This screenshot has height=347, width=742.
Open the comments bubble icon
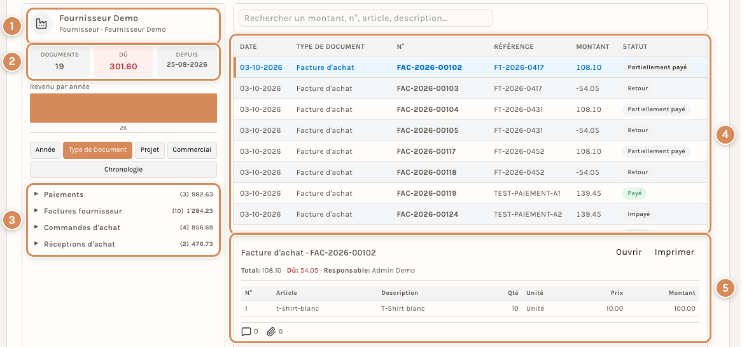[246, 332]
